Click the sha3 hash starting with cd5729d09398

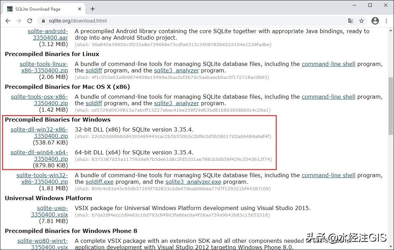(x=173, y=110)
